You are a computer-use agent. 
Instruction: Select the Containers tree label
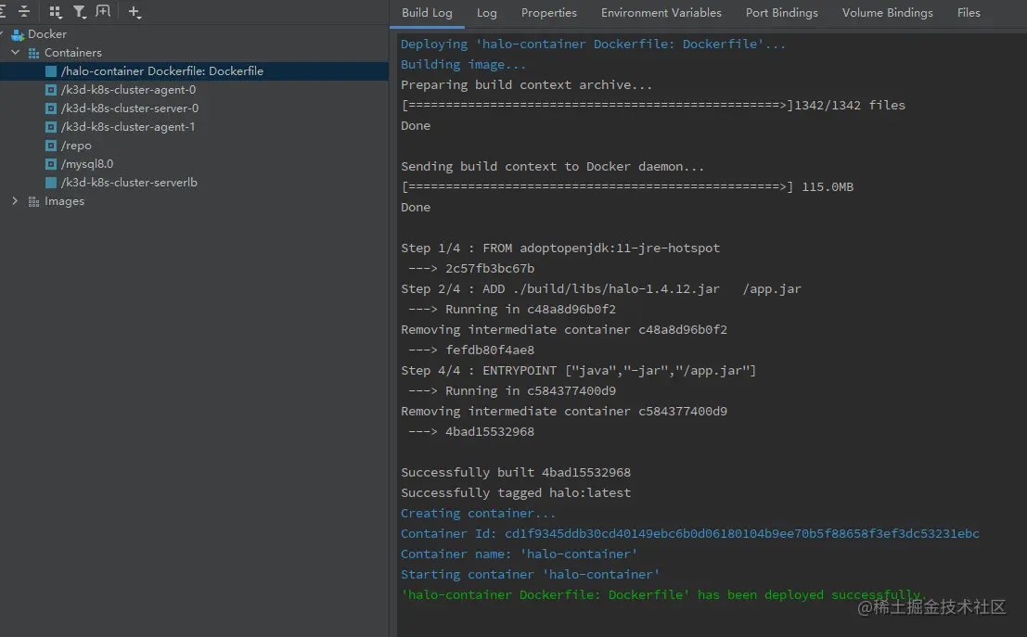(x=72, y=52)
